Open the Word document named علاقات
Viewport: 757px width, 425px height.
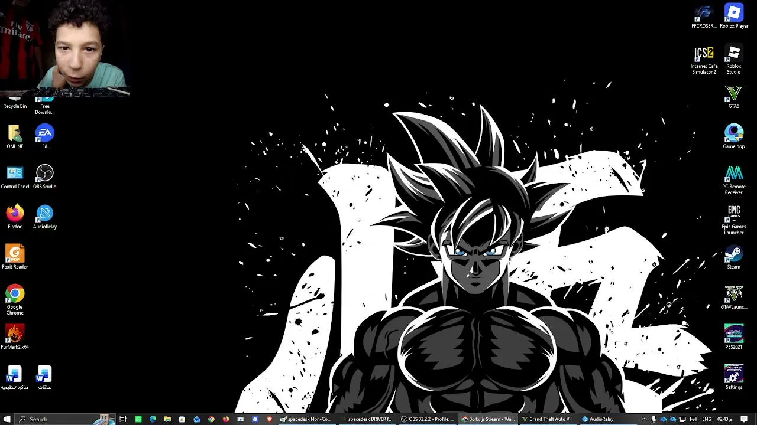tap(44, 378)
